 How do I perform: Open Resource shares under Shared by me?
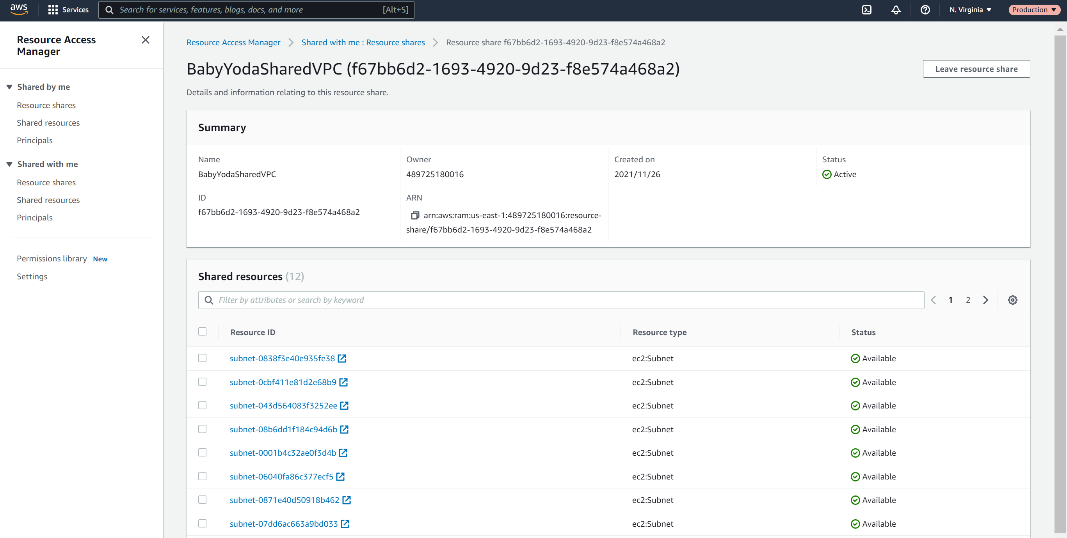click(46, 105)
